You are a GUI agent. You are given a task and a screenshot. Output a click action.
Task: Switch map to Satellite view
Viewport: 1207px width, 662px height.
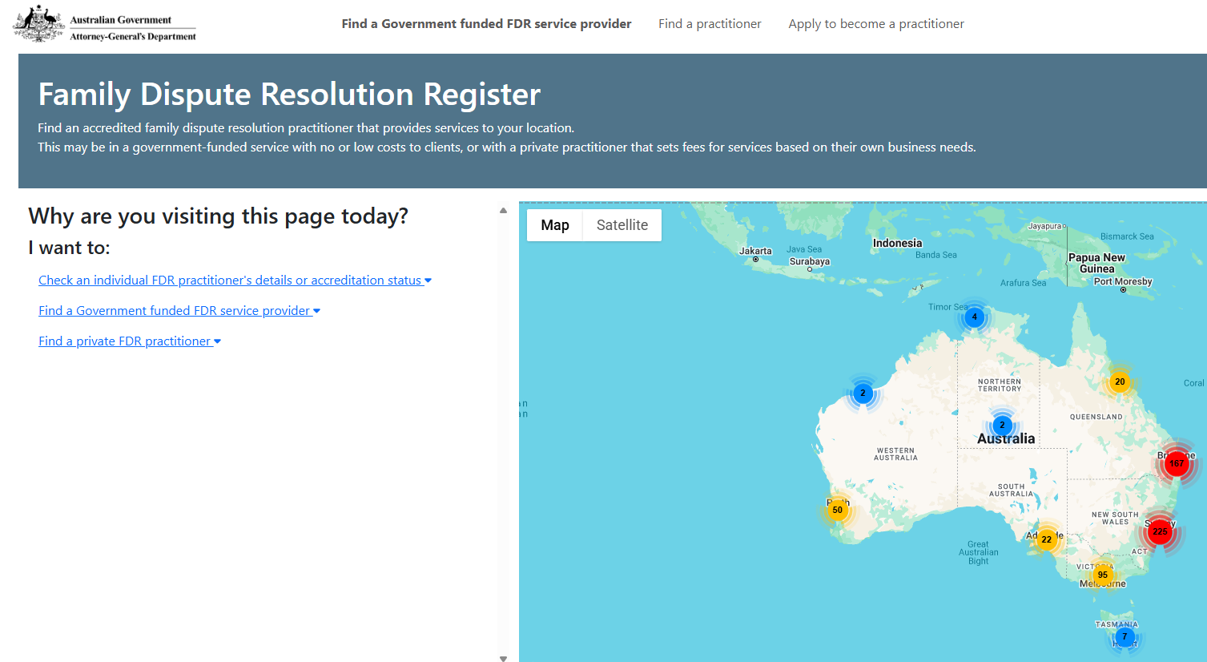point(622,225)
